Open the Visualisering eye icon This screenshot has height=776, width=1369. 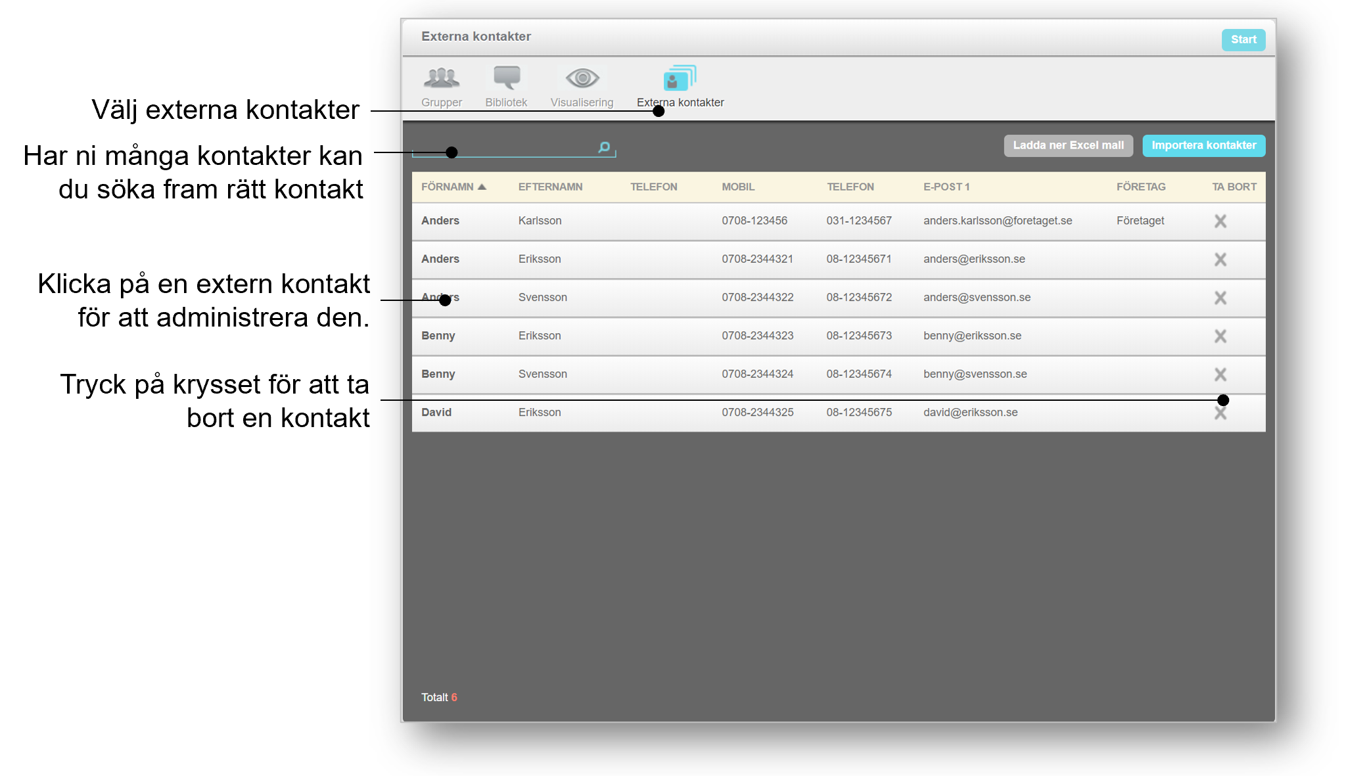tap(582, 78)
